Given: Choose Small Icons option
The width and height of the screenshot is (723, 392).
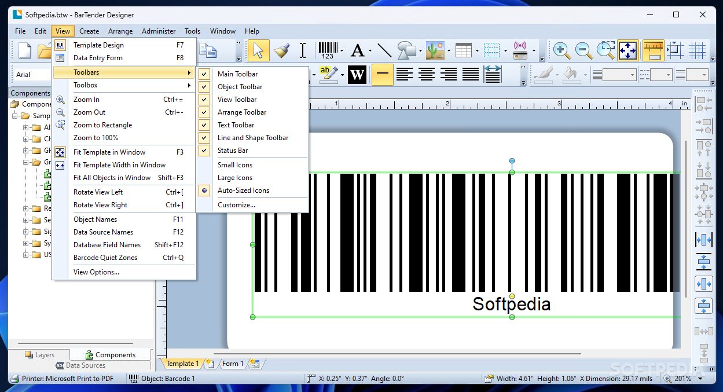Looking at the screenshot, I should click(235, 165).
